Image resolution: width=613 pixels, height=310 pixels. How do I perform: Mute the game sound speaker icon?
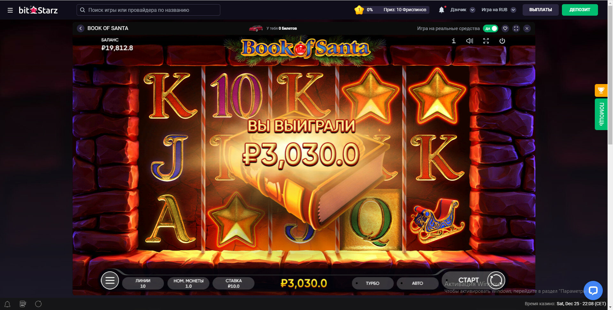tap(470, 41)
